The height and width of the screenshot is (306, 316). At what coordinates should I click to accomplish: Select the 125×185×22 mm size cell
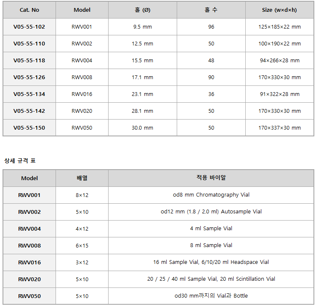pos(279,27)
